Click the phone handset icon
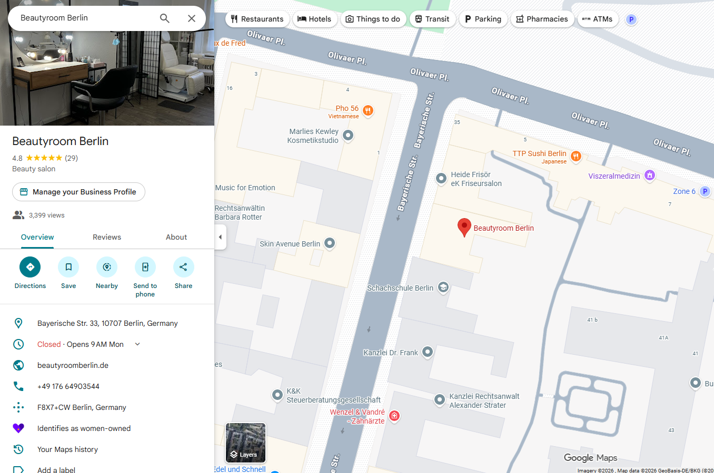Image resolution: width=714 pixels, height=473 pixels. 18,386
